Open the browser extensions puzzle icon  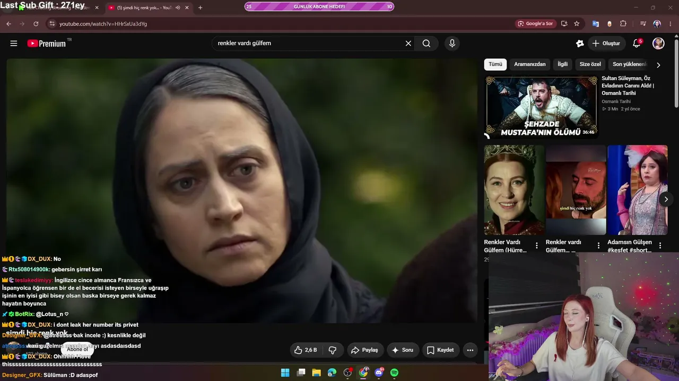(623, 24)
